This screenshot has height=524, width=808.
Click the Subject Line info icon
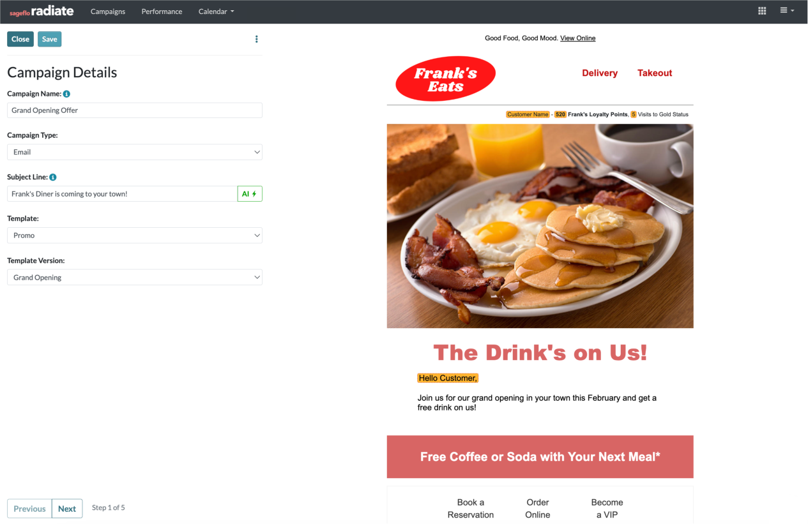pyautogui.click(x=53, y=177)
